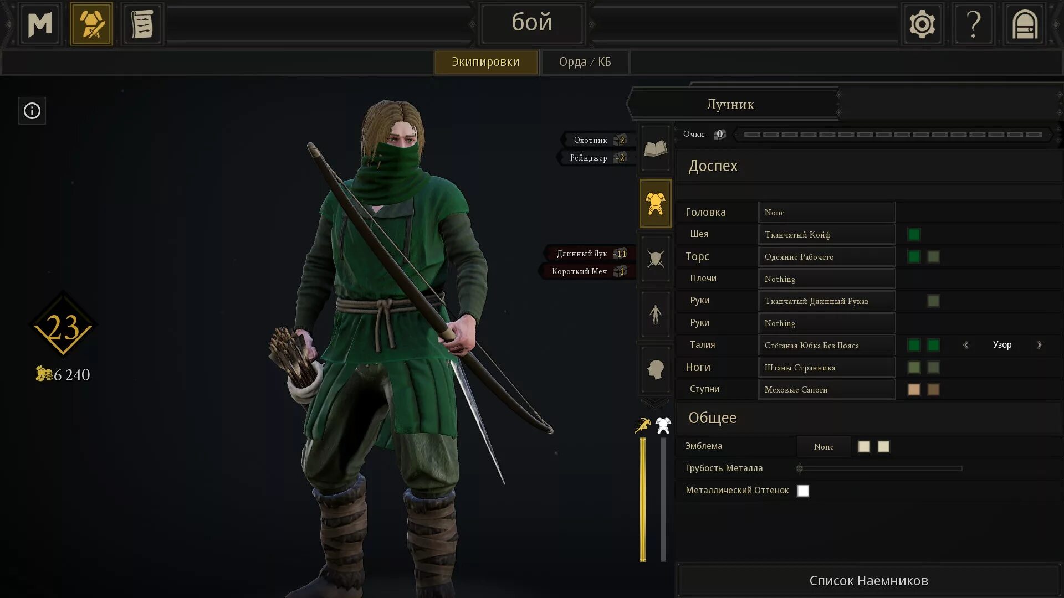Image resolution: width=1064 pixels, height=598 pixels.
Task: Open settings gear icon
Action: [922, 24]
